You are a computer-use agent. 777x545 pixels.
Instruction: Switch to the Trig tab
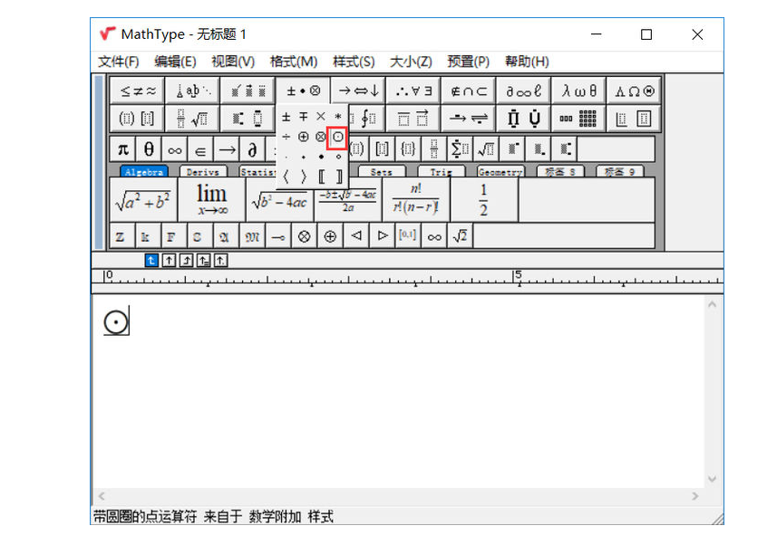pyautogui.click(x=441, y=172)
